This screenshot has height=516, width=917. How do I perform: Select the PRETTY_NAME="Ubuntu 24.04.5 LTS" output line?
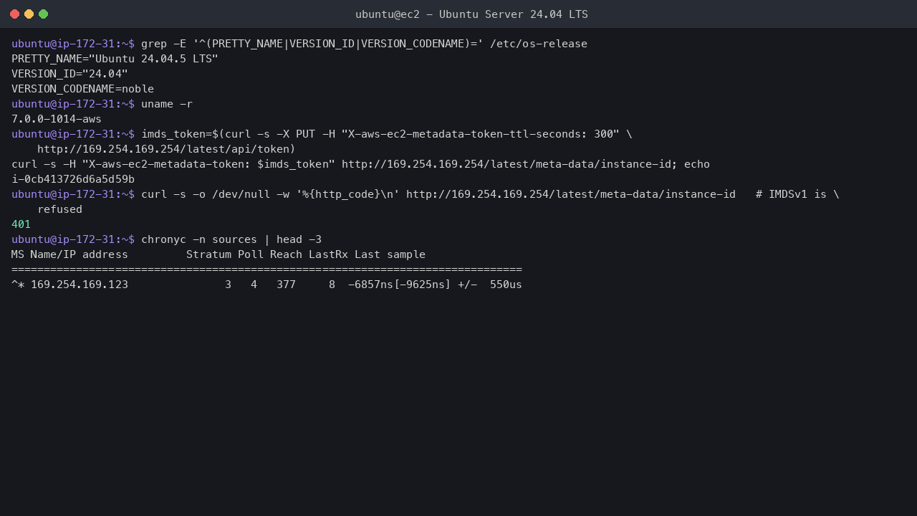tap(115, 59)
